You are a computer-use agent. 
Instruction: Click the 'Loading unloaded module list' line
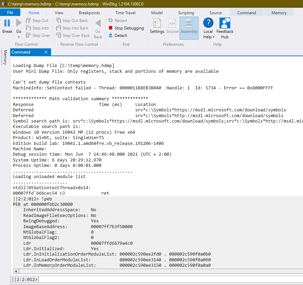click(49, 177)
